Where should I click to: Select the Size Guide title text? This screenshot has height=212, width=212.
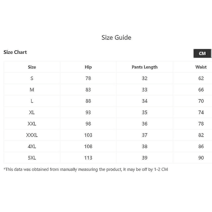tap(116, 37)
